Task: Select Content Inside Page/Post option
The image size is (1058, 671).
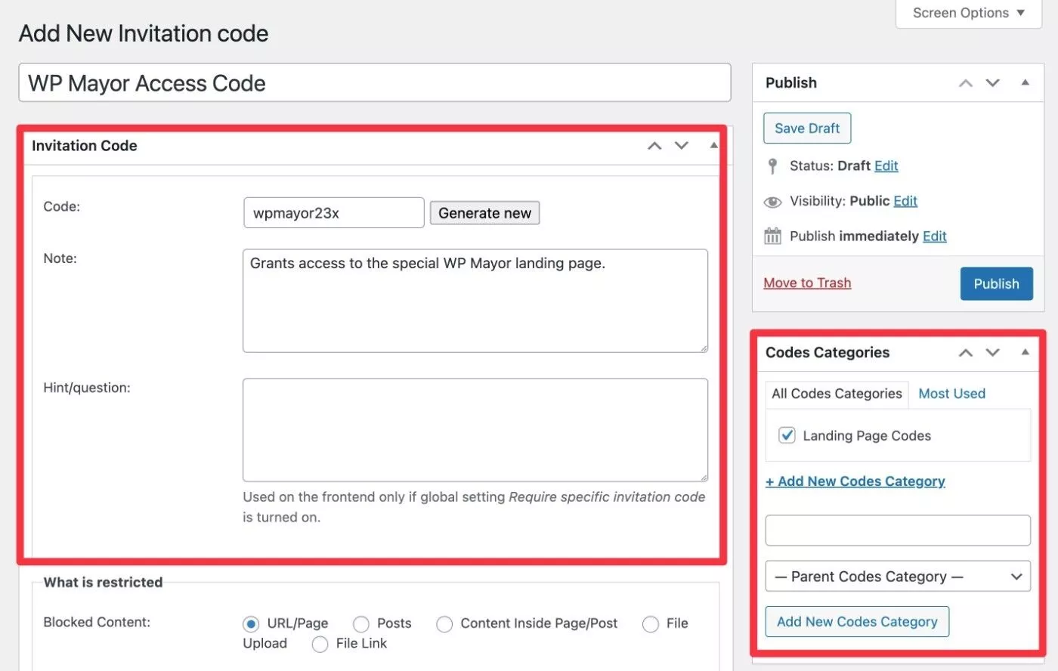Action: 444,624
